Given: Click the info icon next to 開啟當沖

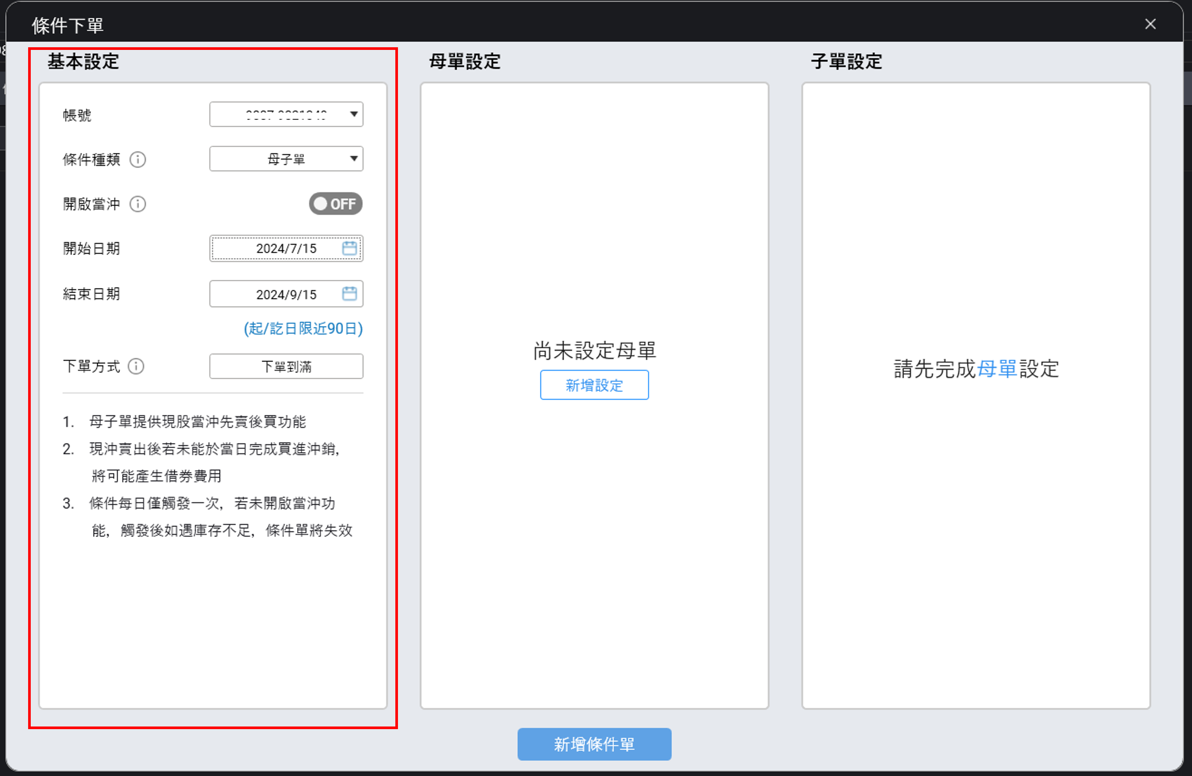Looking at the screenshot, I should (x=138, y=204).
